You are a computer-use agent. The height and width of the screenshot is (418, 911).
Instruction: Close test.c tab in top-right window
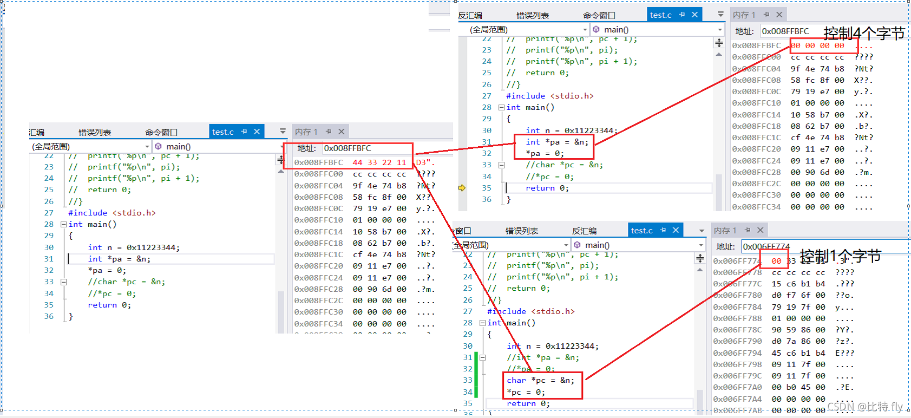pyautogui.click(x=695, y=15)
